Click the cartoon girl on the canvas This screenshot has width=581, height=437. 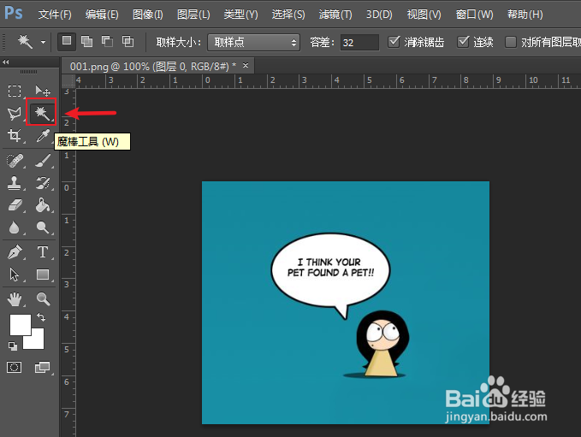pos(382,345)
